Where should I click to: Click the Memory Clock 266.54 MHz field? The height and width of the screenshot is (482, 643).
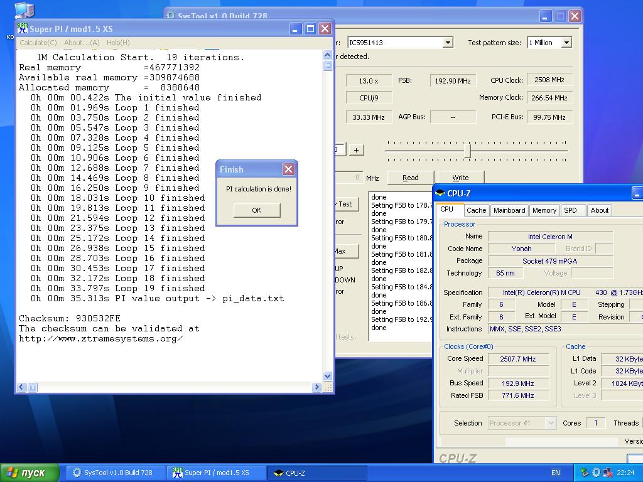click(x=549, y=98)
